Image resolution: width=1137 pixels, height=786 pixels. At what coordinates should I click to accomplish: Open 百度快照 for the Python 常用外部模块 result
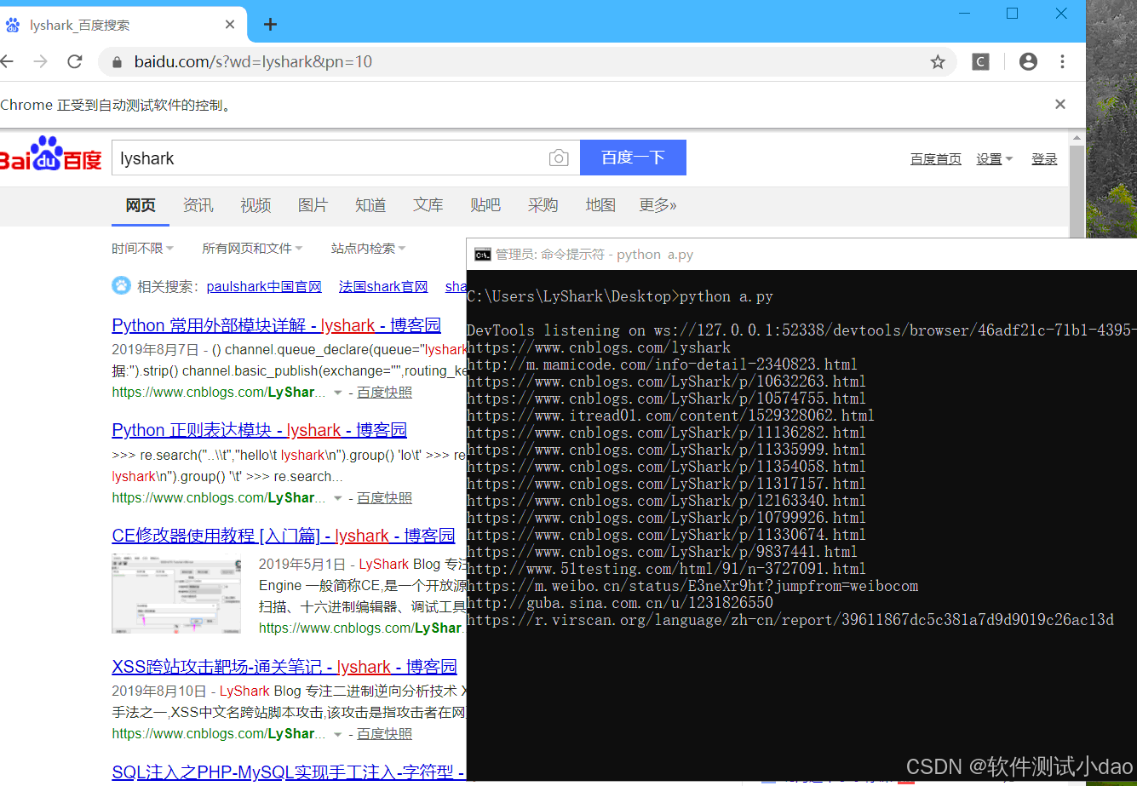coord(384,393)
